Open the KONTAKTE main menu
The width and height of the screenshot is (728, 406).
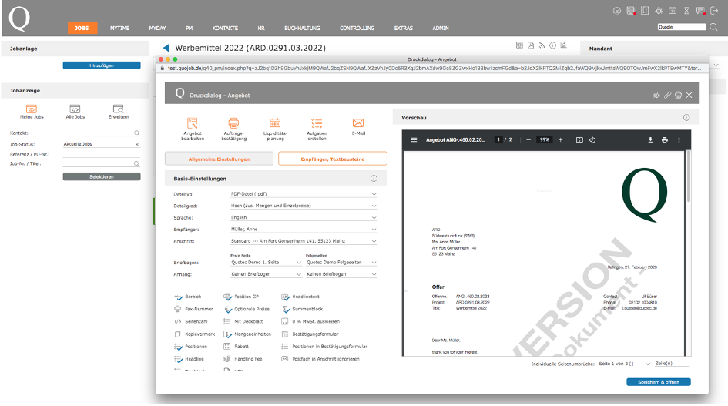coord(225,28)
